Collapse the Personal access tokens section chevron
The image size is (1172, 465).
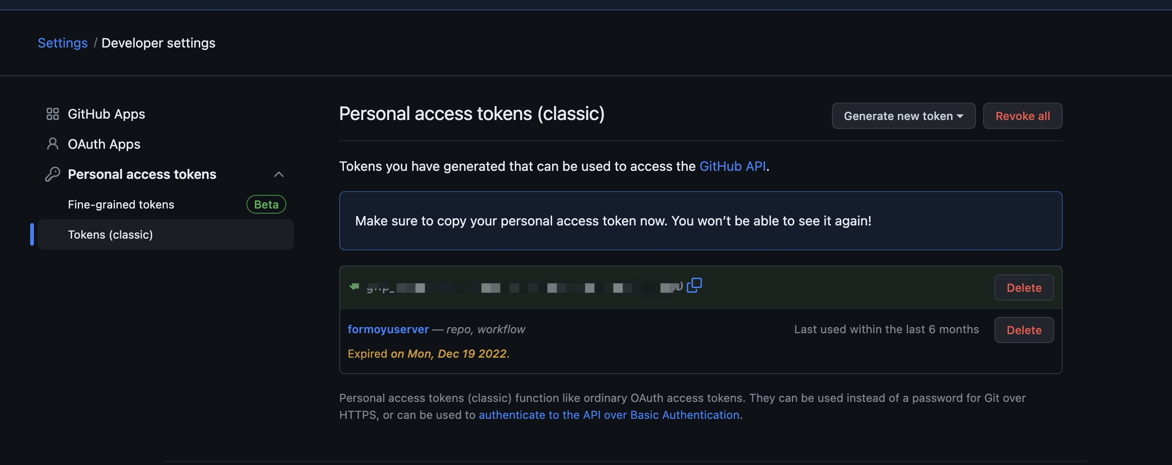pos(279,175)
